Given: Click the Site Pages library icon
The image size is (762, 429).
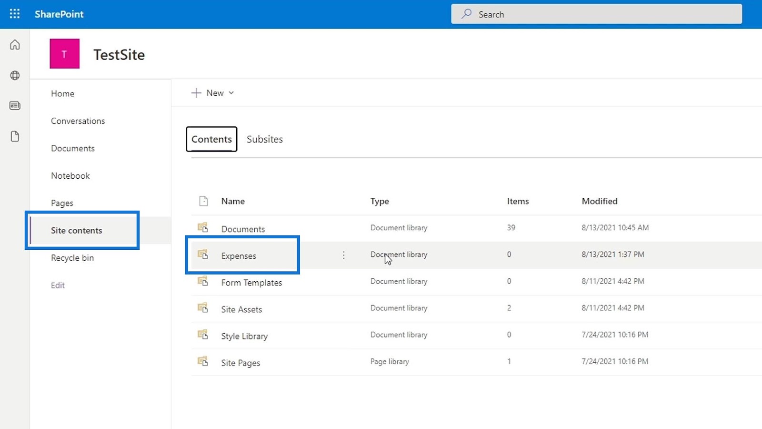Looking at the screenshot, I should tap(203, 361).
